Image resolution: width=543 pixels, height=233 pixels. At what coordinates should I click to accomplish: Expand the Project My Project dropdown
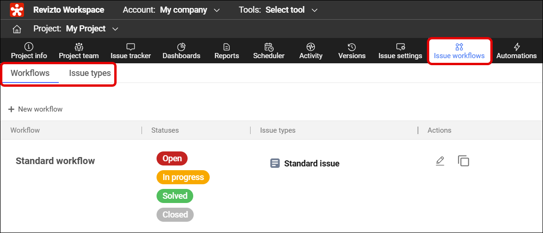76,29
